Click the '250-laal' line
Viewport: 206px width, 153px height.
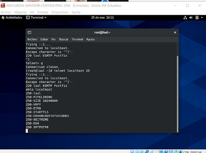[x=33, y=93]
